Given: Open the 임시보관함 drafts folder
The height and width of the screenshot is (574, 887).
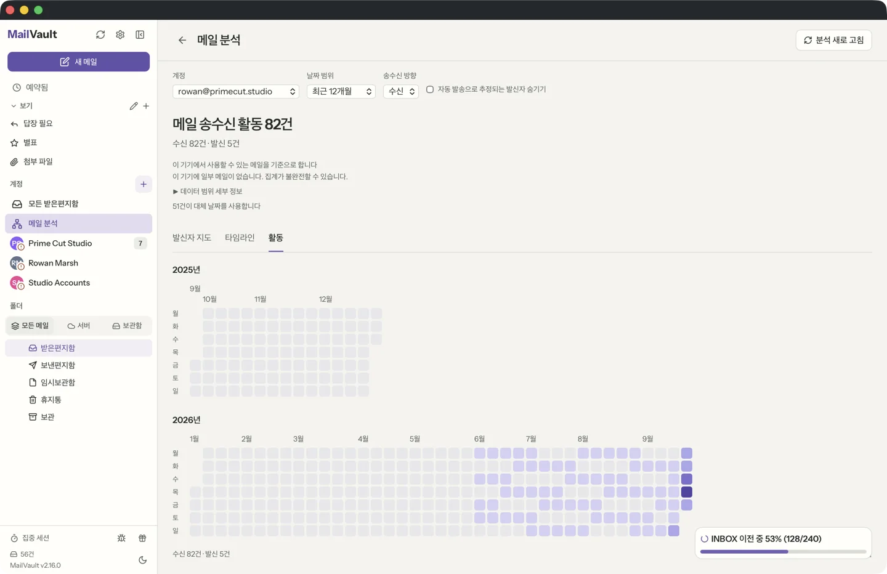Looking at the screenshot, I should tap(79, 382).
